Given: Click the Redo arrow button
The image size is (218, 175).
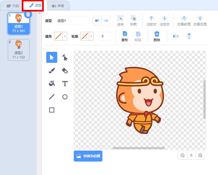Looking at the screenshot, I should 106,21.
